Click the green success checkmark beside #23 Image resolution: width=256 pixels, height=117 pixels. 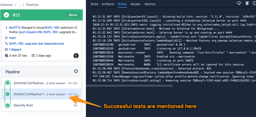(x=6, y=15)
